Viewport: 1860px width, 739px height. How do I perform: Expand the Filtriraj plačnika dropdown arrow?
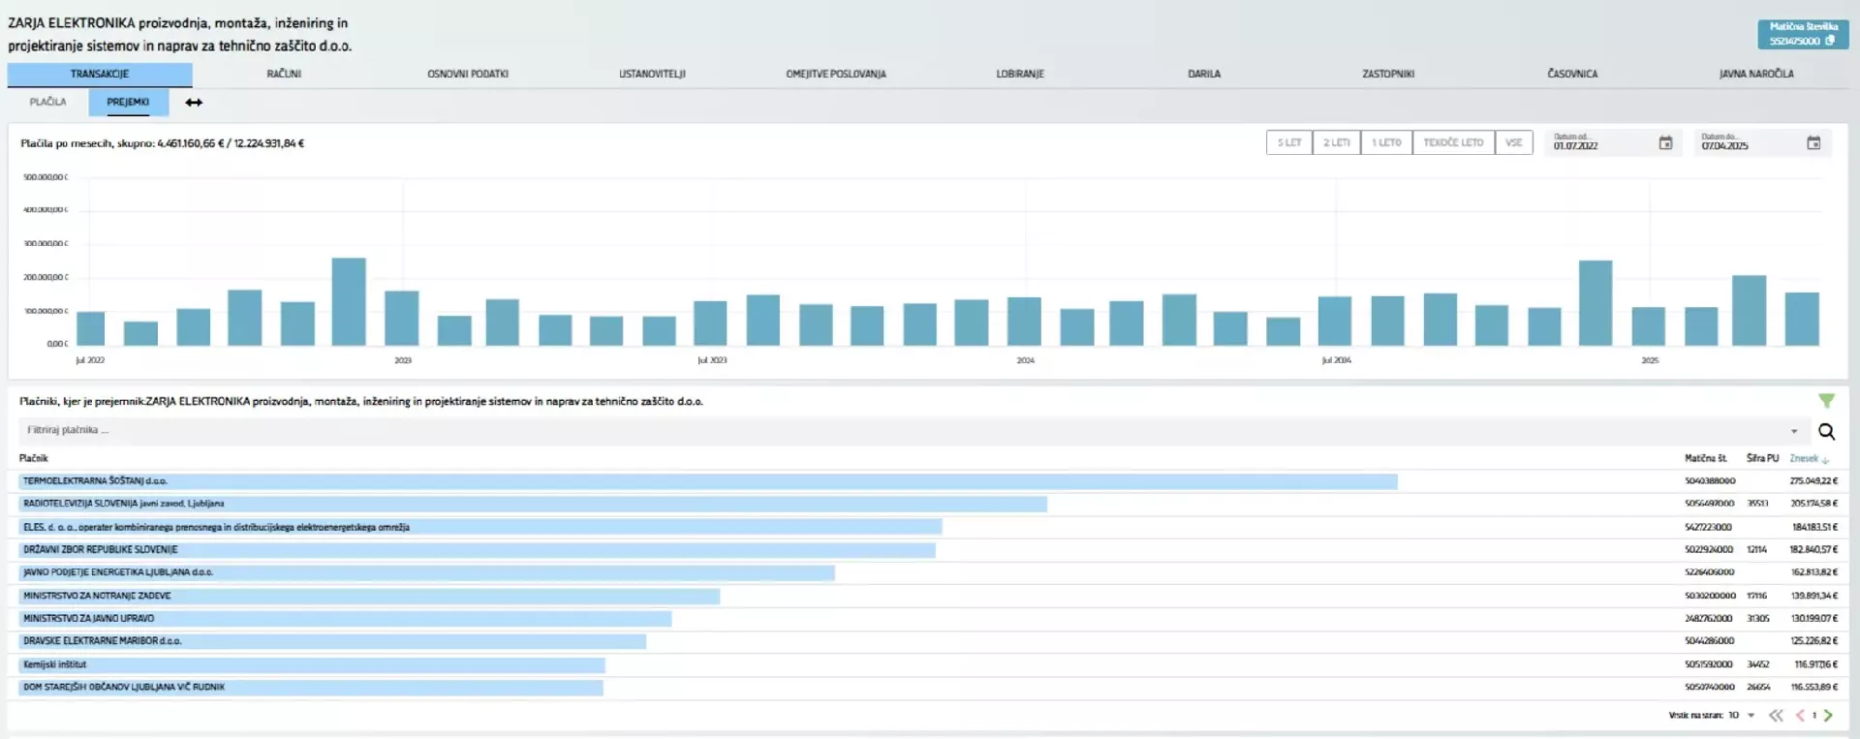click(x=1794, y=431)
